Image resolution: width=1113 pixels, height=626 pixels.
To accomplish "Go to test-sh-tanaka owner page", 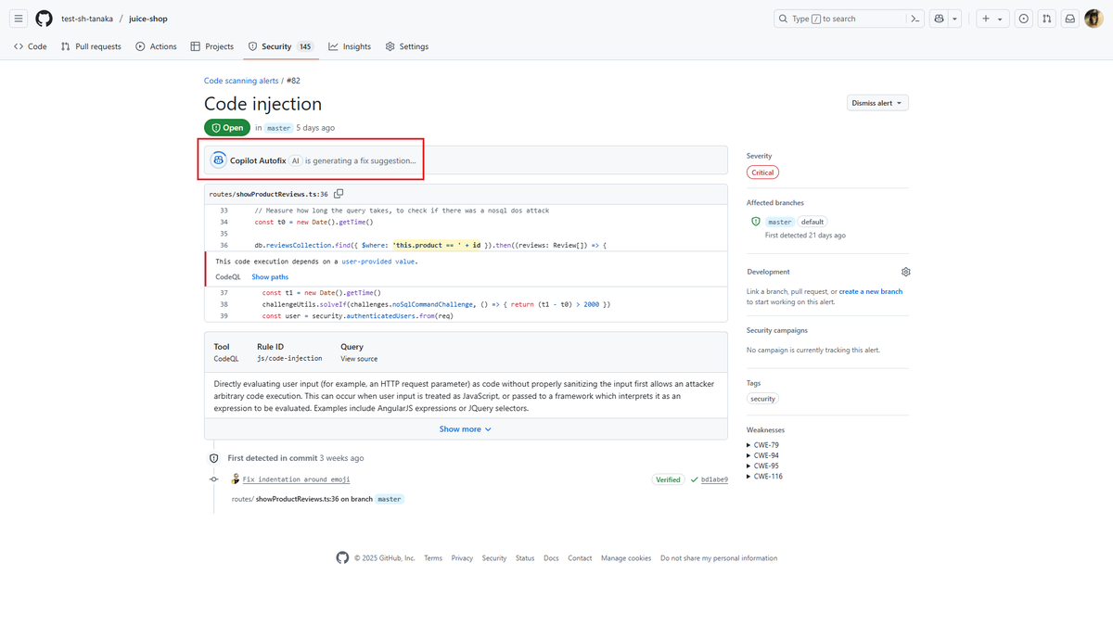I will click(x=86, y=19).
